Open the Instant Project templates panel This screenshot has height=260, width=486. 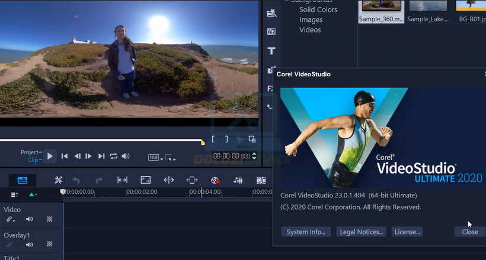tap(271, 13)
